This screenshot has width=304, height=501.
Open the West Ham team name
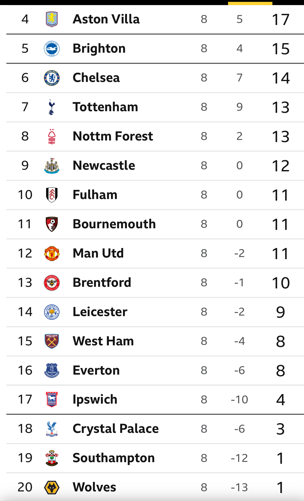click(x=103, y=341)
